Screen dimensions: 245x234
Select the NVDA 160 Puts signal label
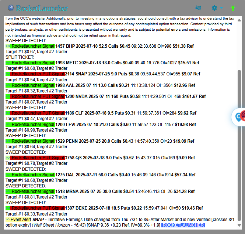click(38, 96)
